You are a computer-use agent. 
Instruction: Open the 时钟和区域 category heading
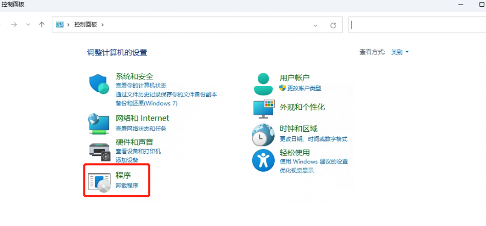click(298, 129)
